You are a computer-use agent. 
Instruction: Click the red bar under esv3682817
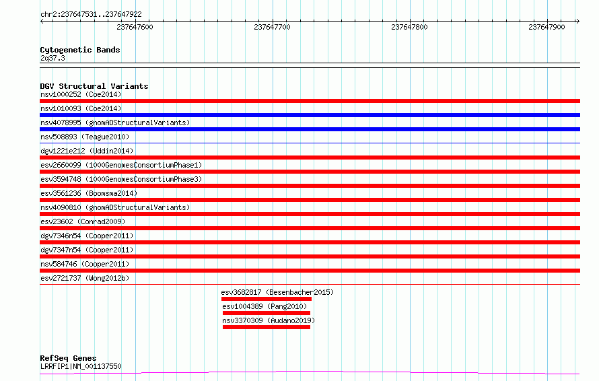click(267, 299)
